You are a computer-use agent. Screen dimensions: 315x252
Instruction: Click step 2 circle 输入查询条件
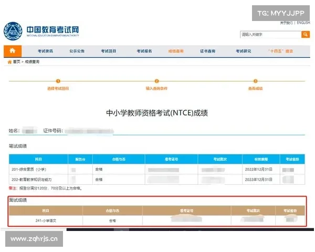click(156, 81)
